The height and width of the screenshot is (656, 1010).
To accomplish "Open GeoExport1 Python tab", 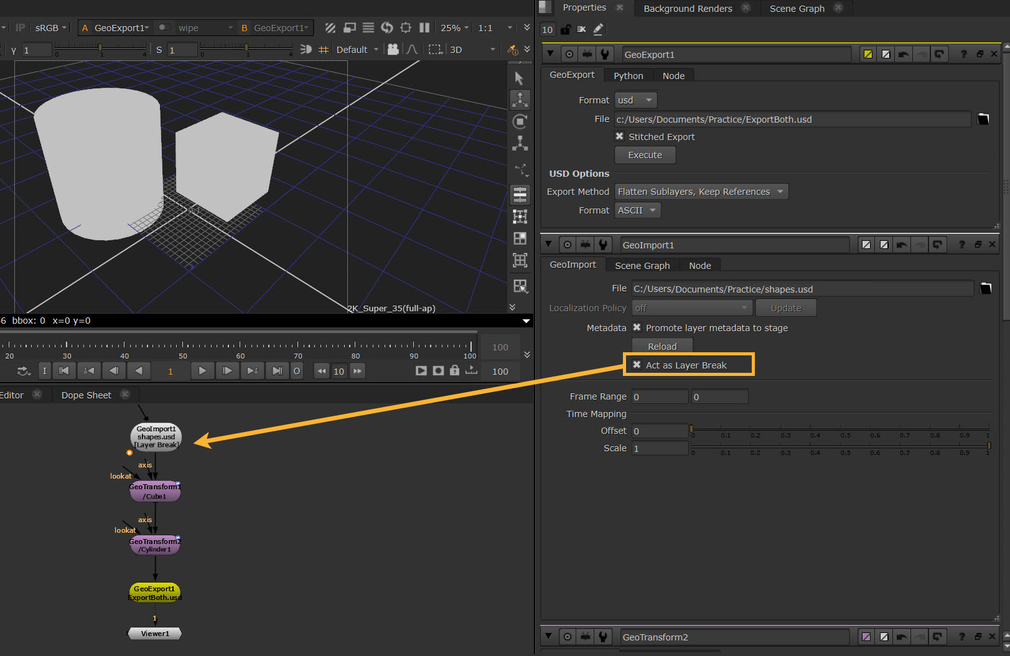I will point(628,75).
